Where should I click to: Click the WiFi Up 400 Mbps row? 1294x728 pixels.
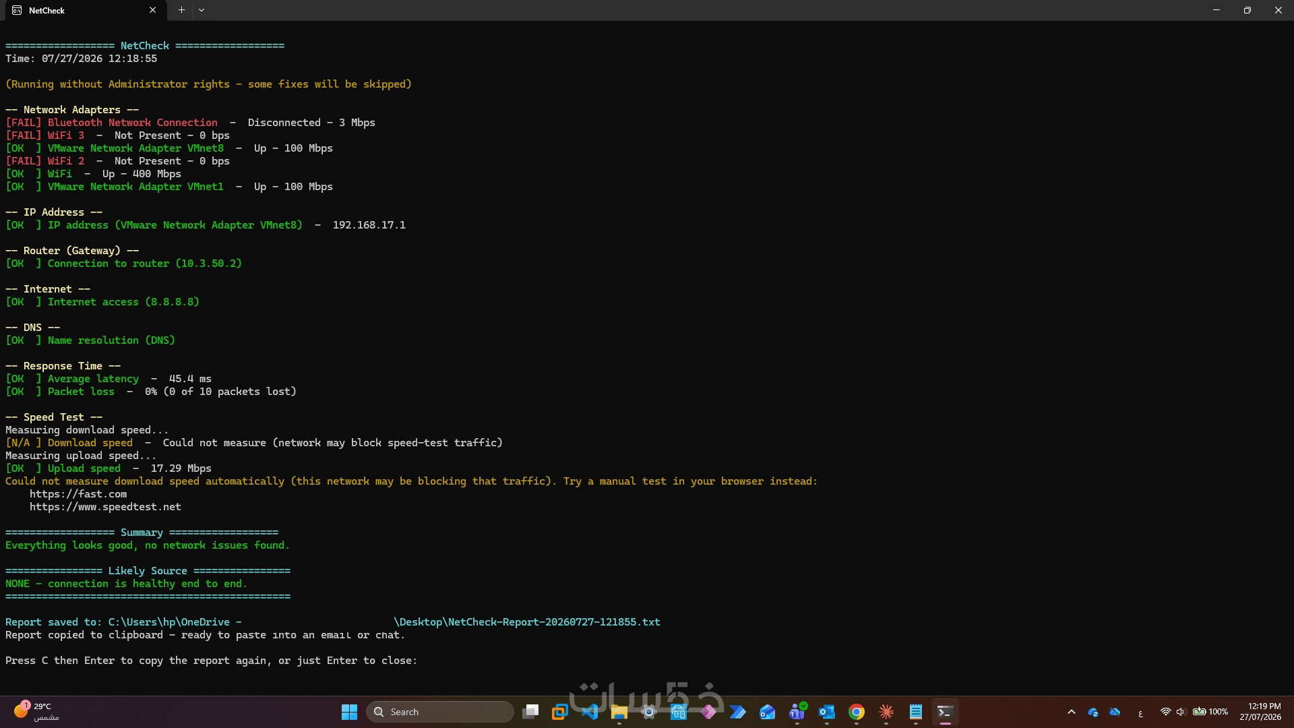pyautogui.click(x=93, y=174)
